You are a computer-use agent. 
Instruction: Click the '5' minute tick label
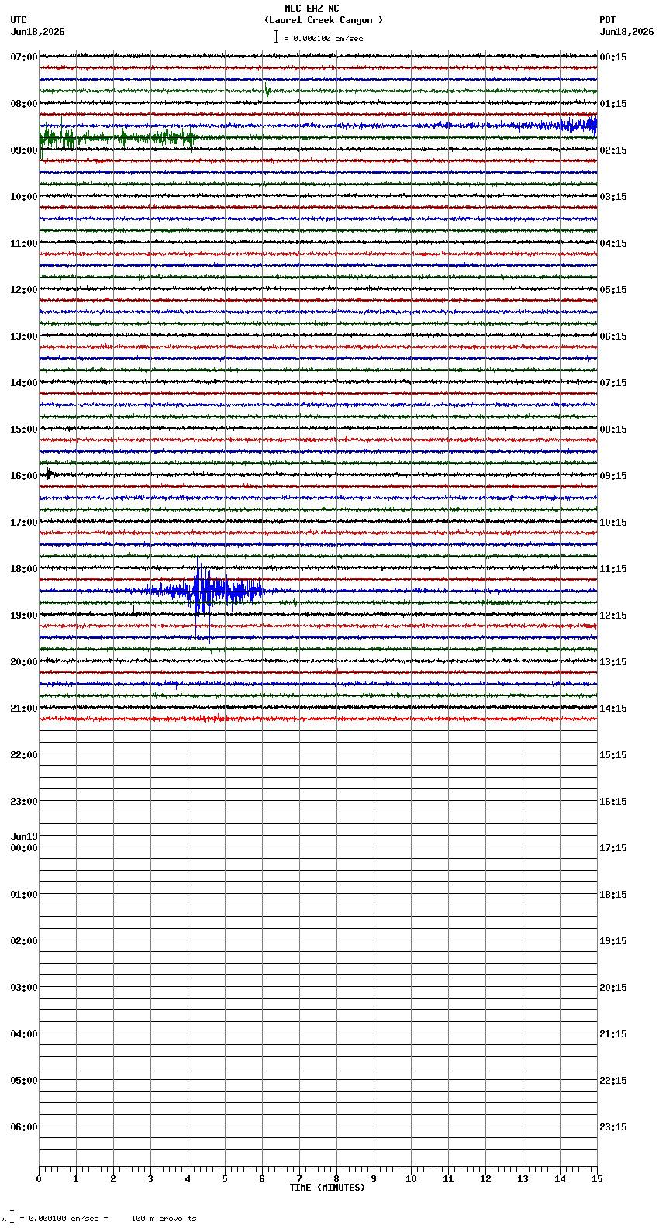pyautogui.click(x=225, y=1179)
